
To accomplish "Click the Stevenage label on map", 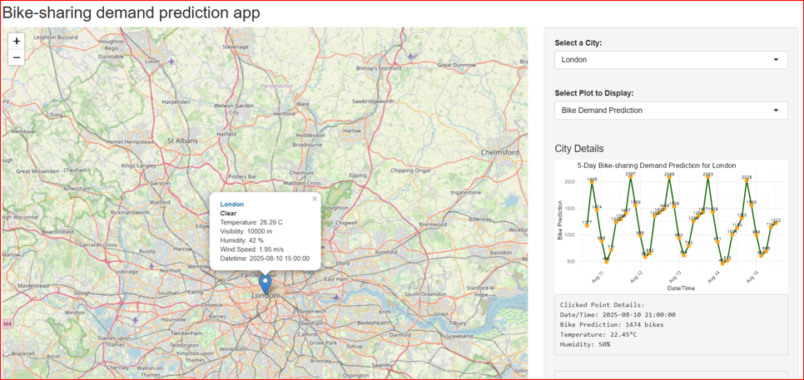I will click(236, 47).
